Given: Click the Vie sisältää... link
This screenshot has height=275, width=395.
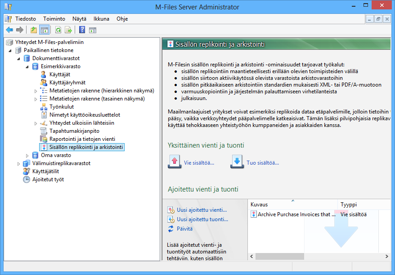Looking at the screenshot, I should (199, 163).
